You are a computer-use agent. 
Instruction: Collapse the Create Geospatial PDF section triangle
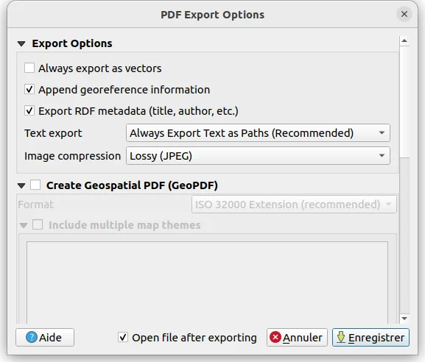(x=21, y=185)
